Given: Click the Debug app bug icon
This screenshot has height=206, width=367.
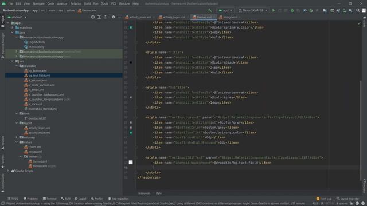Looking at the screenshot, I should 292,10.
